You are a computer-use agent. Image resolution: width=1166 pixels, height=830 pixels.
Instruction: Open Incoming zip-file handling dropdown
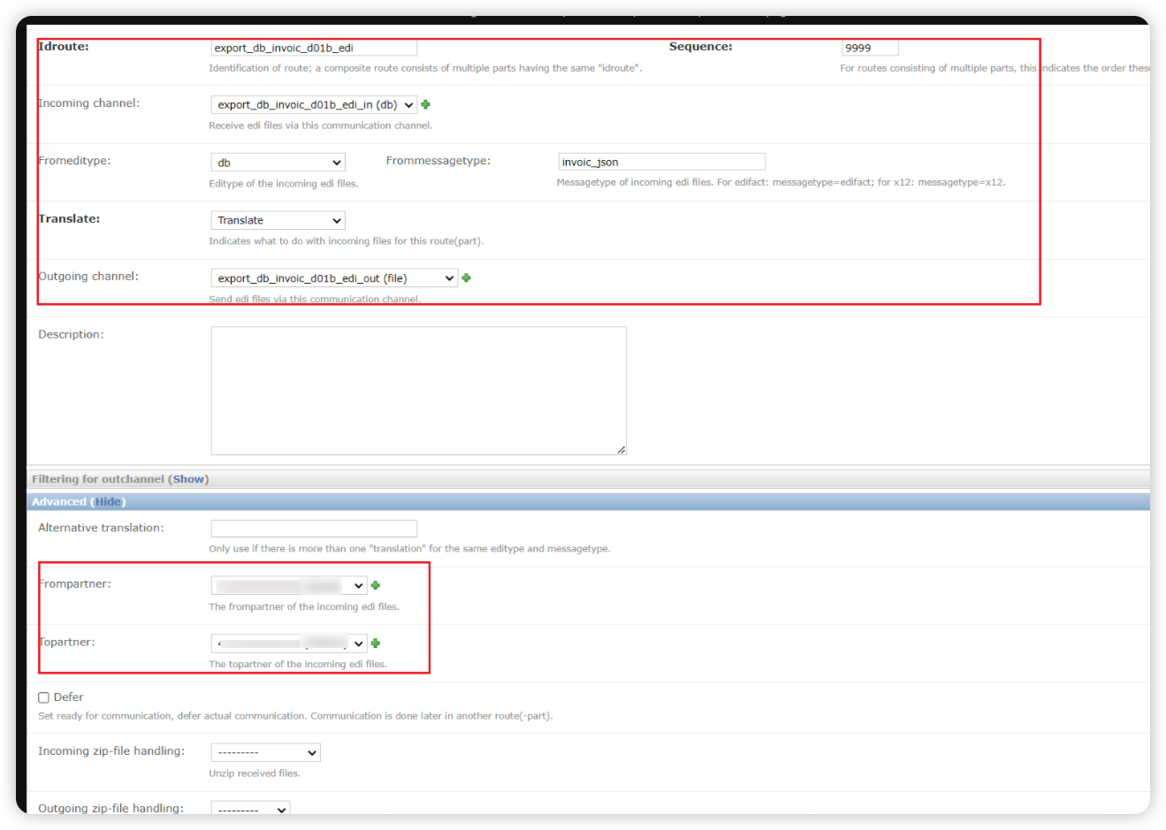click(x=265, y=752)
